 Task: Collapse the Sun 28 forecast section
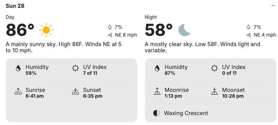point(273,6)
